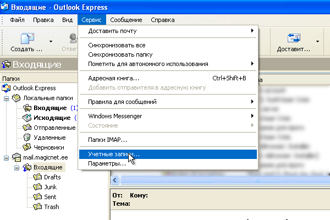Expand the Доставить почту submenu
The width and height of the screenshot is (330, 220).
pyautogui.click(x=168, y=31)
